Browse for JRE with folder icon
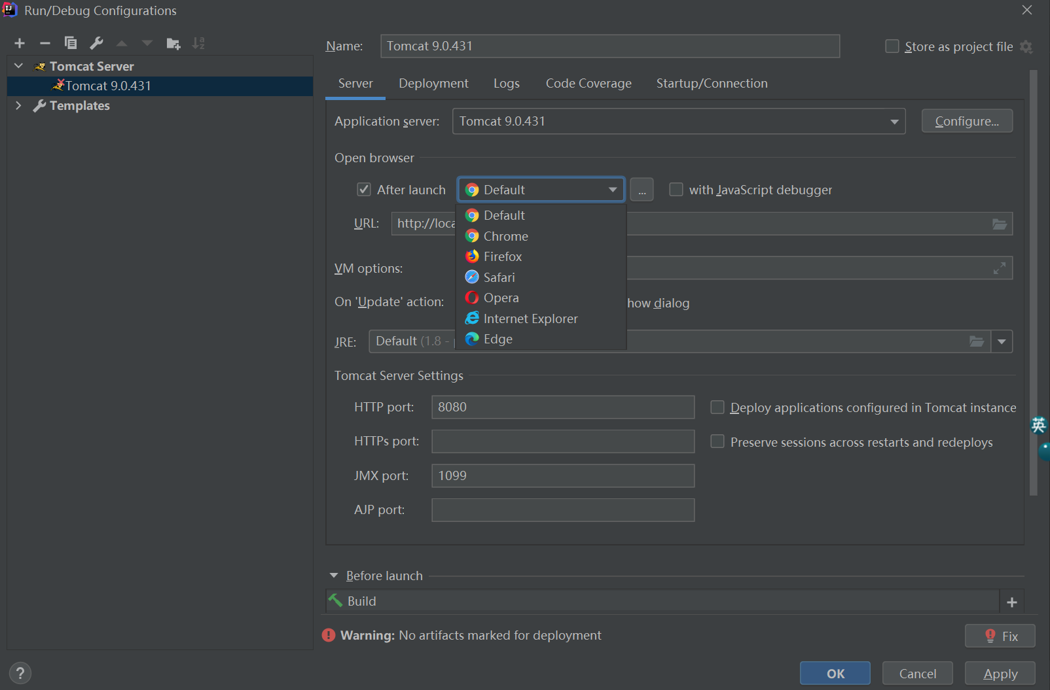The height and width of the screenshot is (690, 1050). tap(977, 341)
